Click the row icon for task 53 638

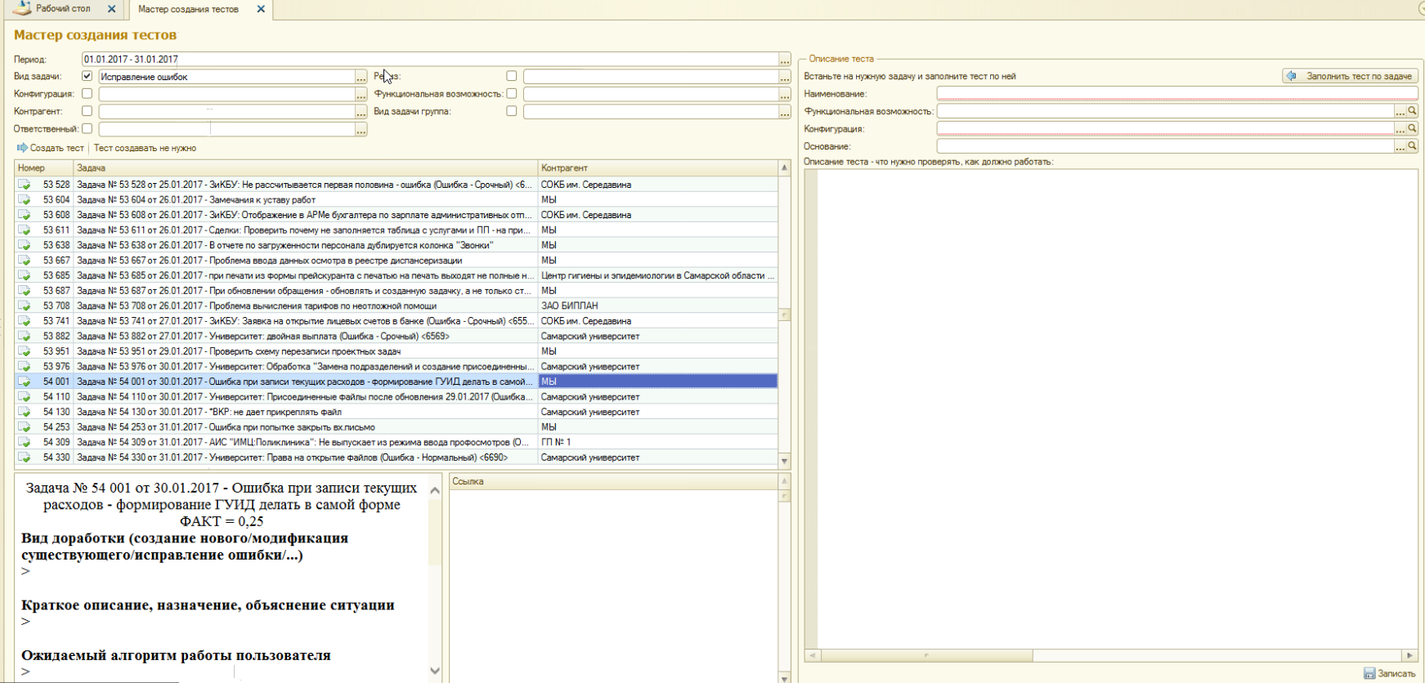pos(25,245)
